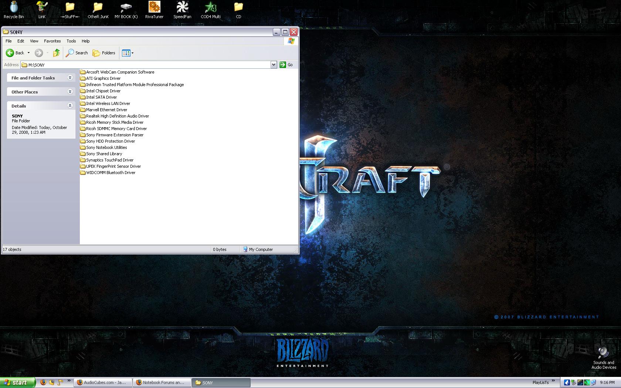This screenshot has width=621, height=388.
Task: Select the LinK desktop shortcut
Action: point(42,10)
